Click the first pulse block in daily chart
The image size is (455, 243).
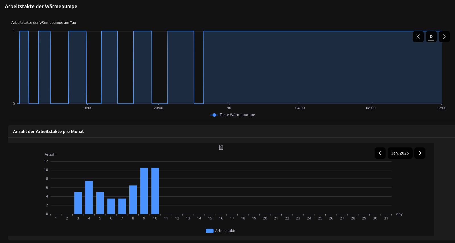click(x=24, y=67)
